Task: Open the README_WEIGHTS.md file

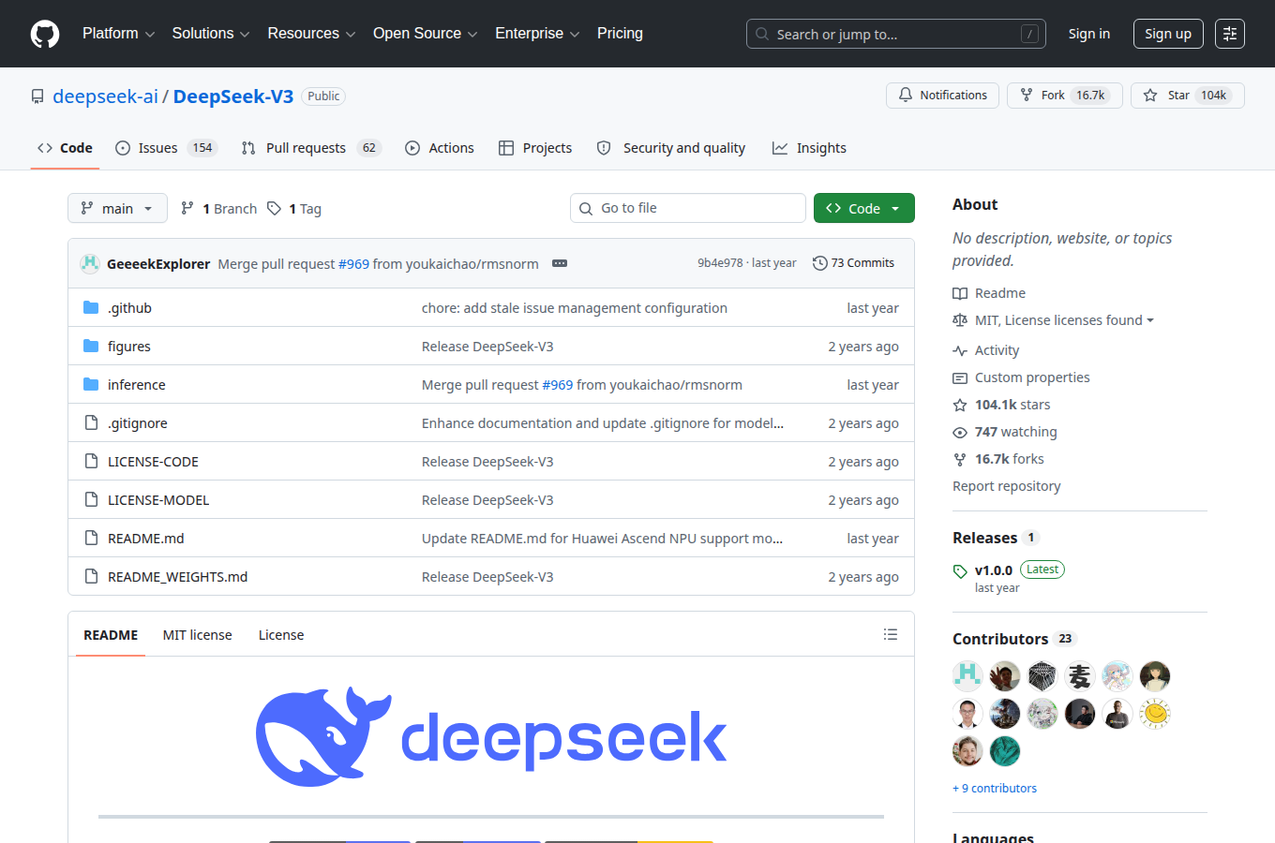Action: [177, 577]
